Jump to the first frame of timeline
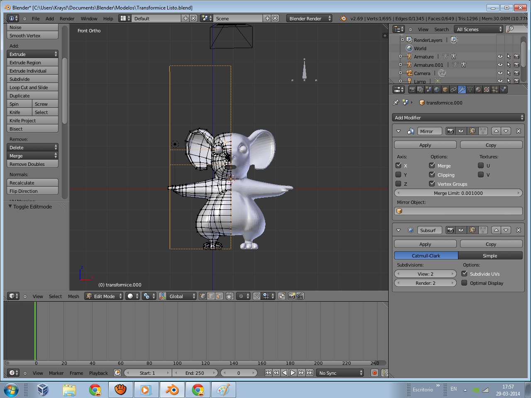 coord(268,373)
